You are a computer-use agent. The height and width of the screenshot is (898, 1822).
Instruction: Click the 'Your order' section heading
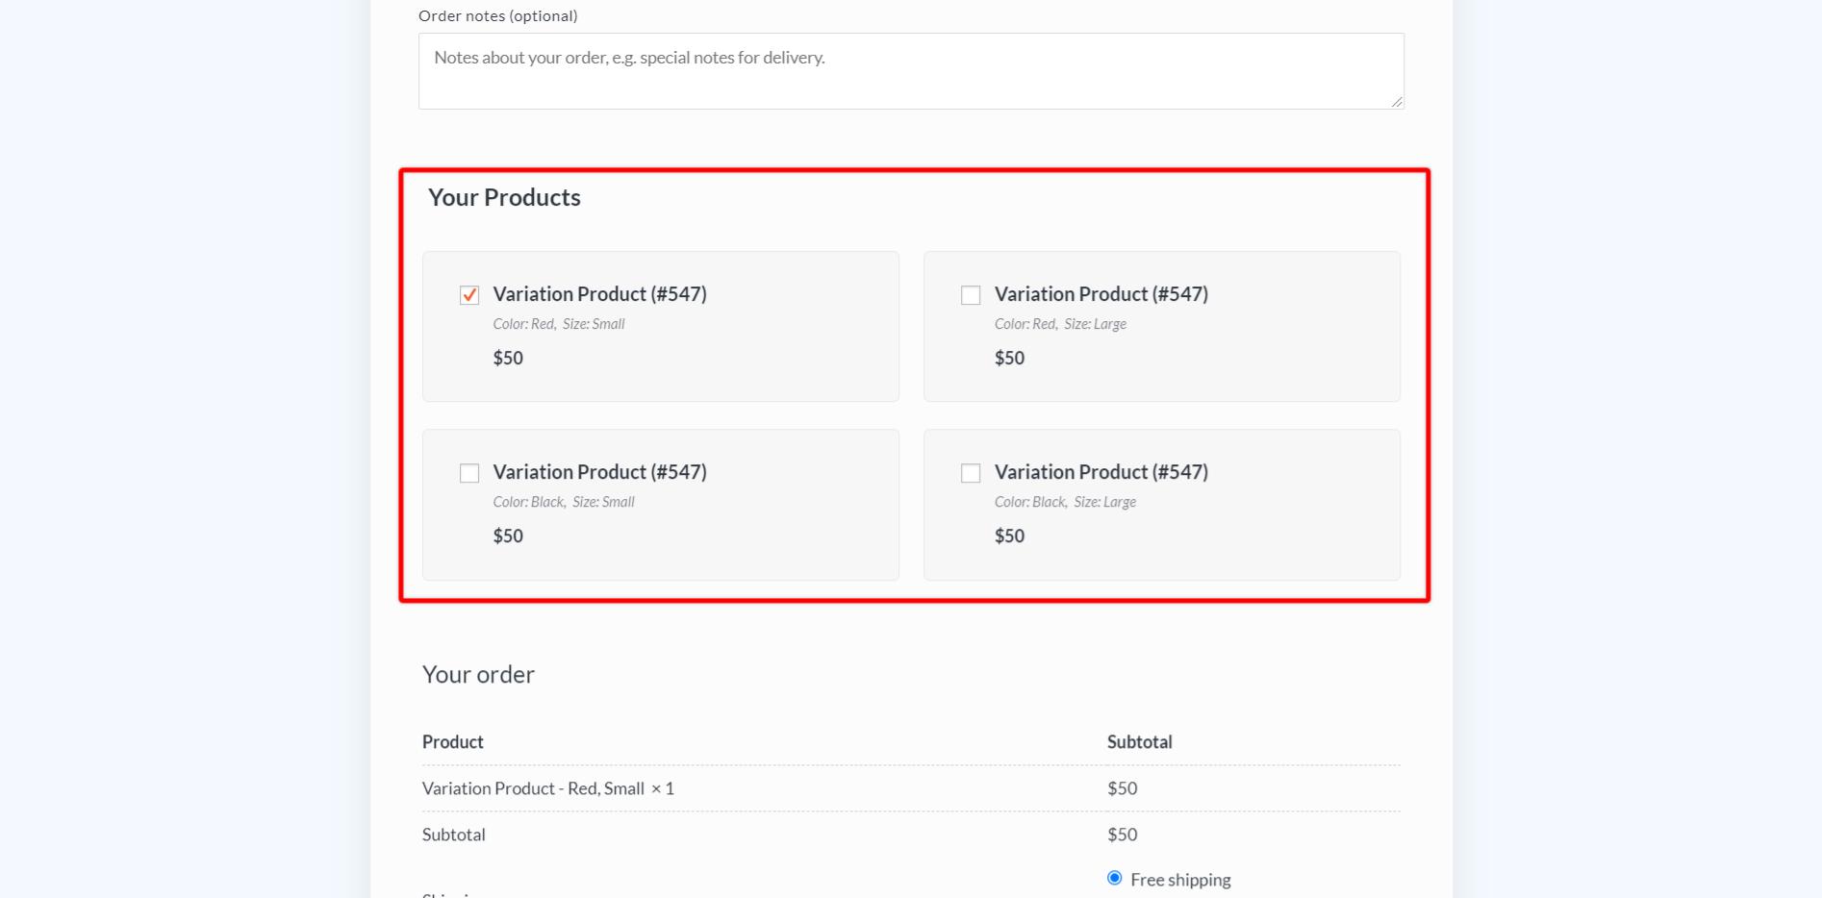(478, 674)
